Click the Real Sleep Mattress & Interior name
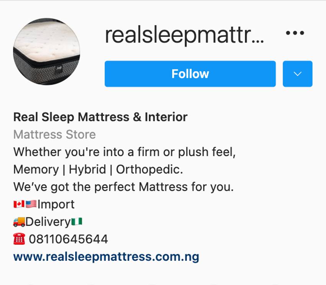 coord(100,117)
